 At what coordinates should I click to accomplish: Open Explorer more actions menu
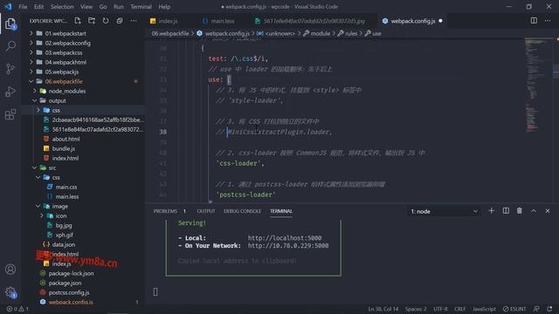(134, 21)
